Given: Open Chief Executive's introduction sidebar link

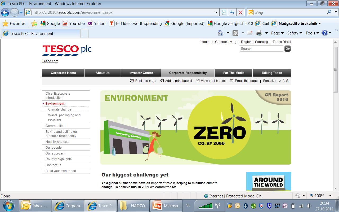Looking at the screenshot, I should pyautogui.click(x=58, y=96).
